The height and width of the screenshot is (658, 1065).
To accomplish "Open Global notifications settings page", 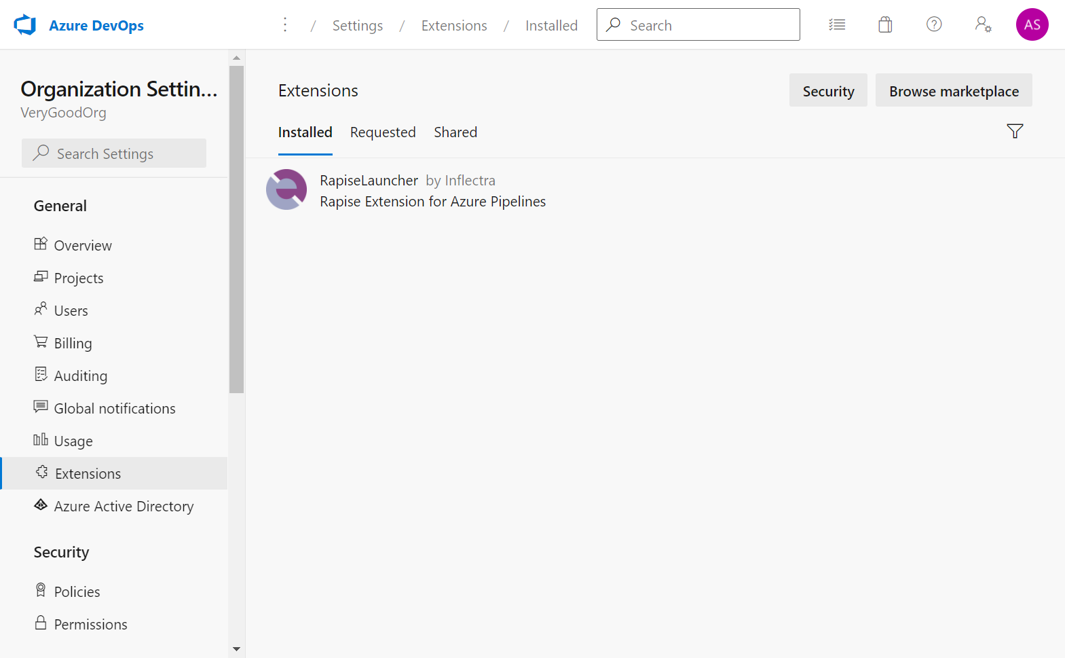I will coord(115,409).
